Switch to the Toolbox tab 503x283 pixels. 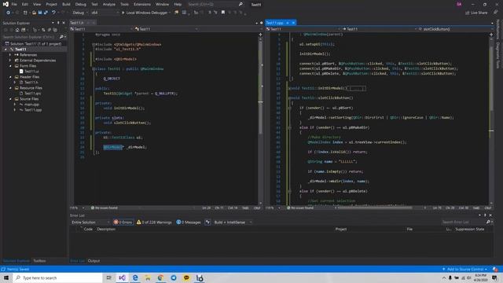(39, 261)
